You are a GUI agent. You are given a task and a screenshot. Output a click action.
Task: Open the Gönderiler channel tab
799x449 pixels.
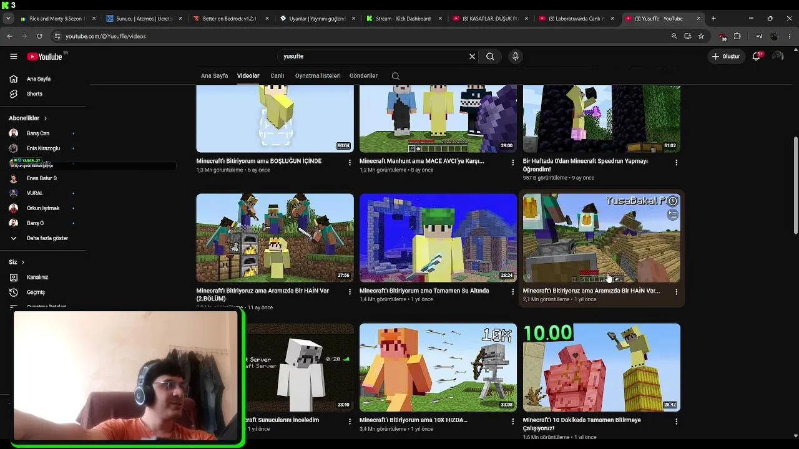click(363, 76)
